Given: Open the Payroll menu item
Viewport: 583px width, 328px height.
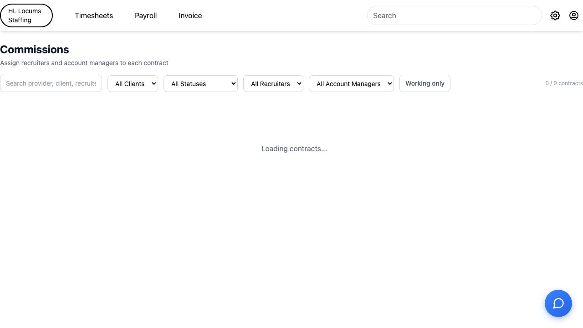Looking at the screenshot, I should [146, 15].
